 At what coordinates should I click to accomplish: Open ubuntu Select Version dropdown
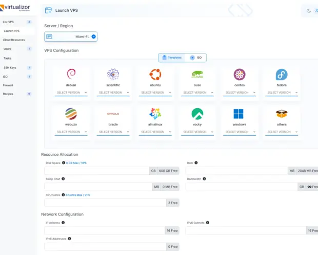point(155,93)
